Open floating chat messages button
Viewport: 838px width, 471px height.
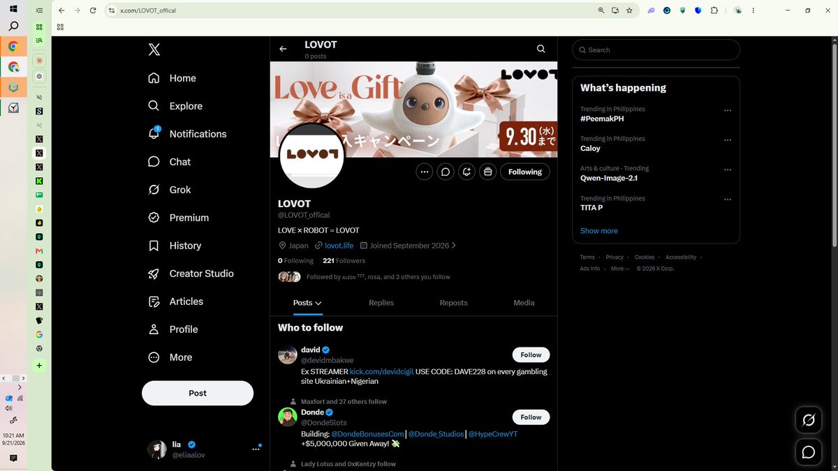pyautogui.click(x=809, y=453)
